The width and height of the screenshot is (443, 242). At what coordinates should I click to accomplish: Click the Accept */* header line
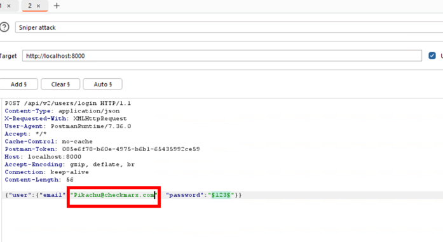[25, 134]
